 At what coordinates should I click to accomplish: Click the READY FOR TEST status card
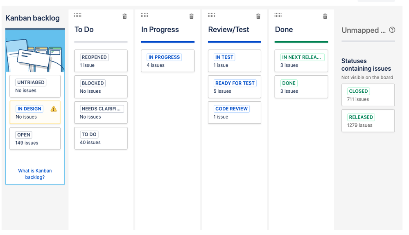[x=235, y=87]
